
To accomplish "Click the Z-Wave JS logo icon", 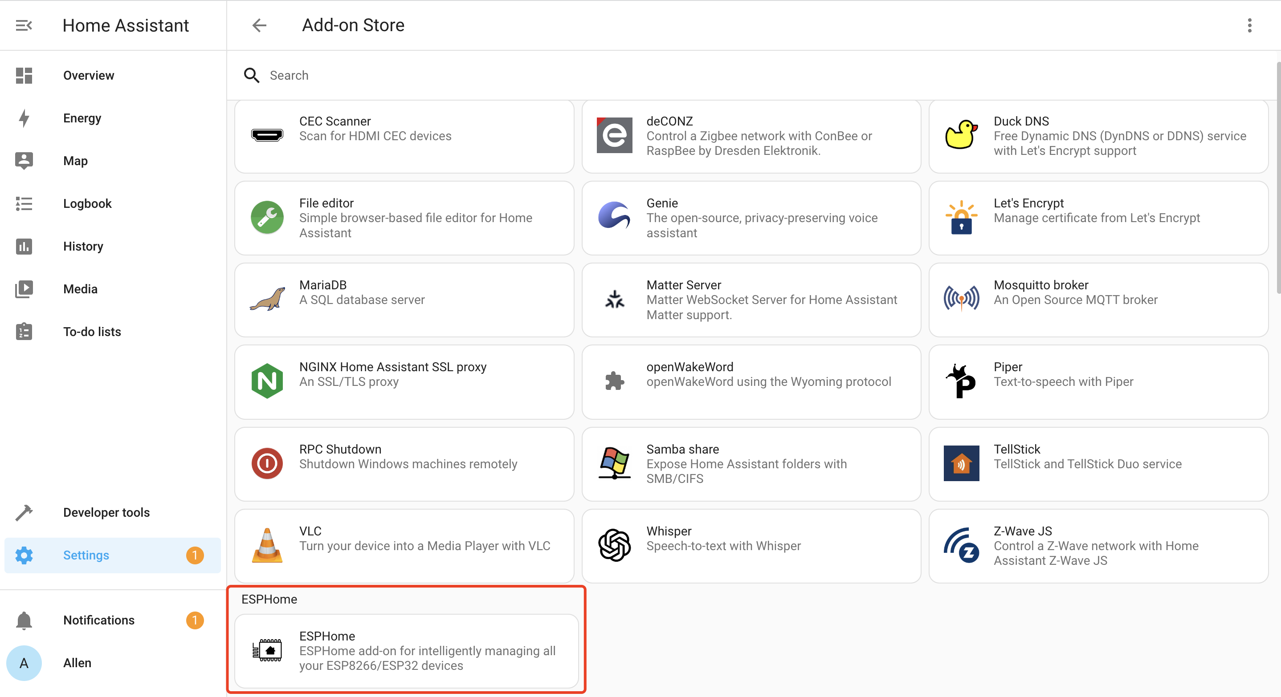I will click(961, 545).
